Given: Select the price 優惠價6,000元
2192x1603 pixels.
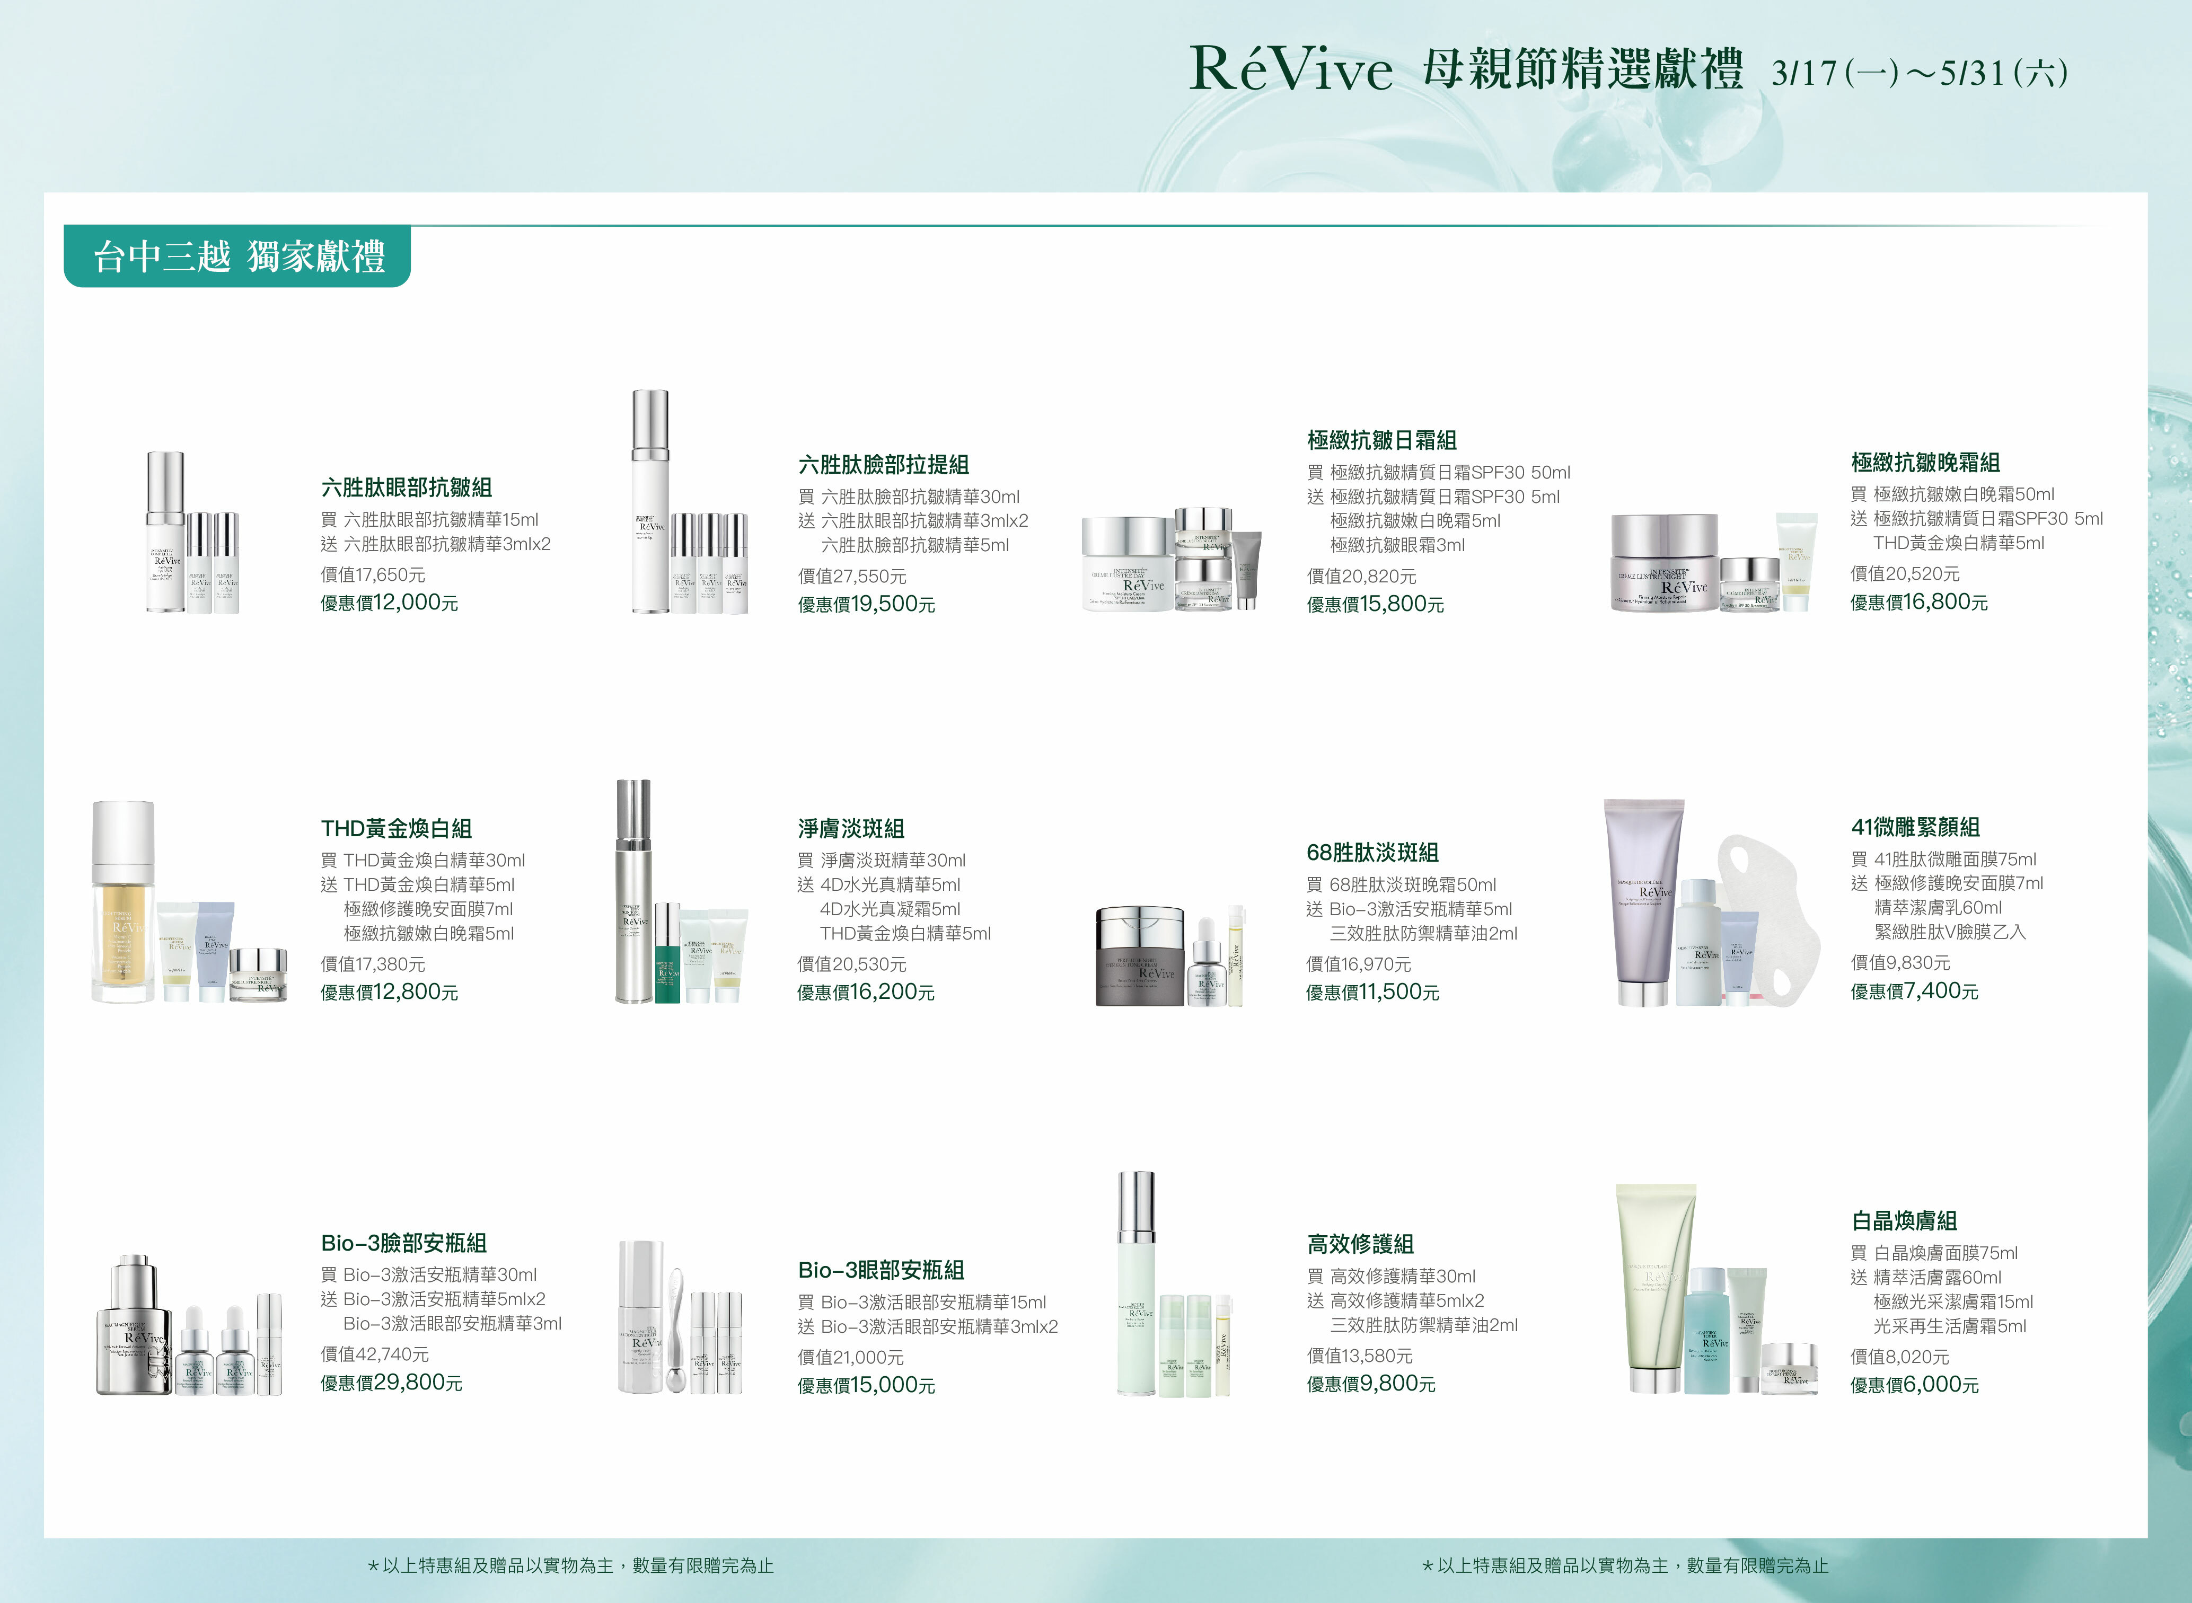Looking at the screenshot, I should (1914, 1385).
